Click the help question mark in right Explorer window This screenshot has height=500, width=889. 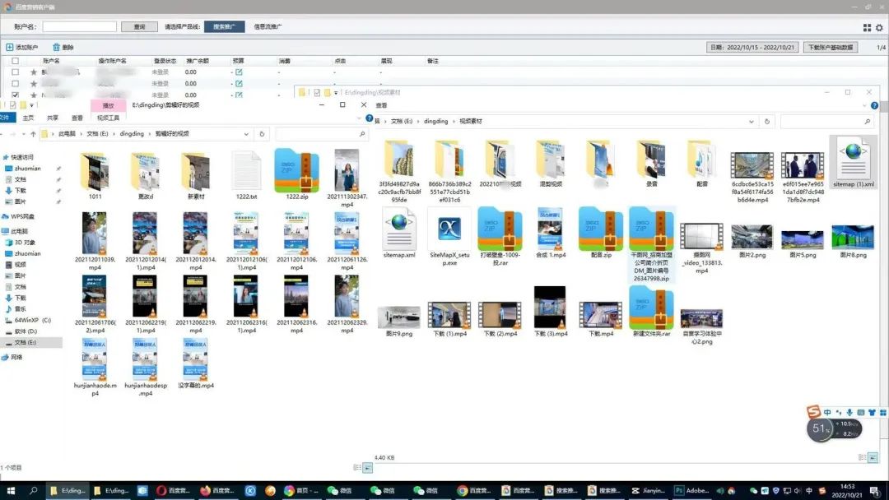[874, 105]
